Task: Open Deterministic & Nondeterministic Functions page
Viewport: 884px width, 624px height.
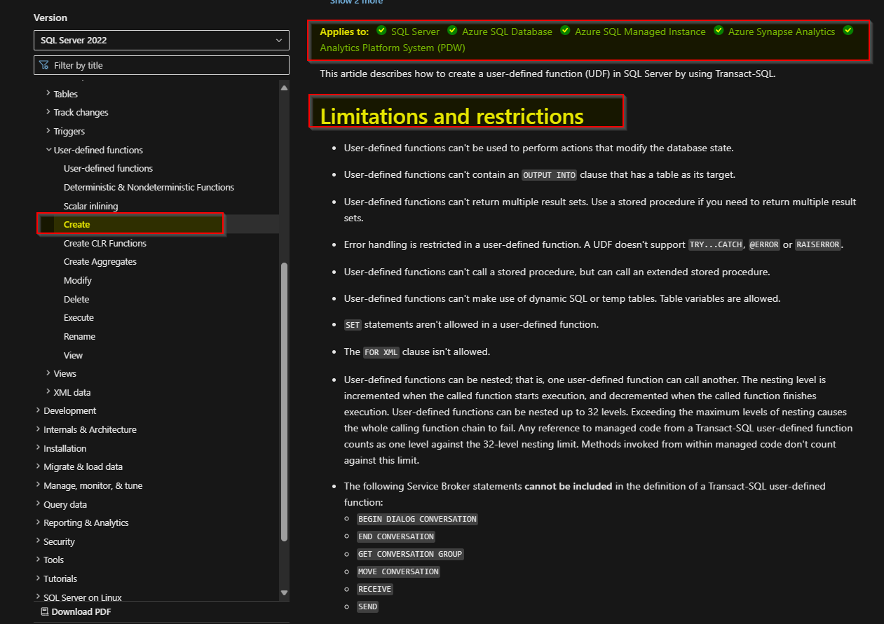Action: 149,187
